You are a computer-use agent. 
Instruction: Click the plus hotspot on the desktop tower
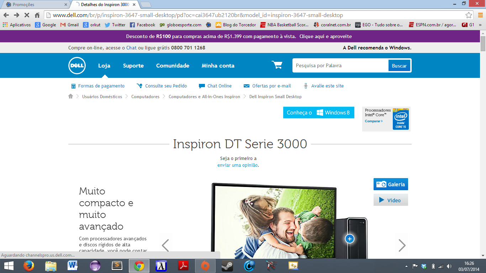[x=350, y=239]
